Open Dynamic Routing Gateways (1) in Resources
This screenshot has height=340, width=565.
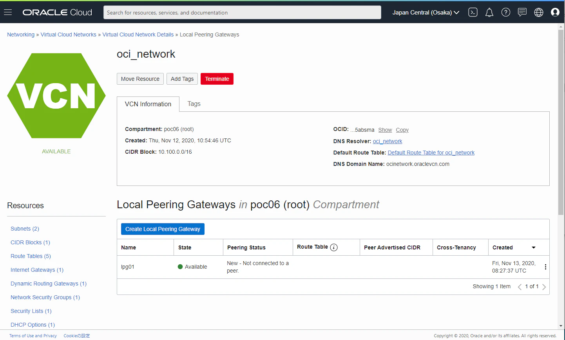click(49, 284)
